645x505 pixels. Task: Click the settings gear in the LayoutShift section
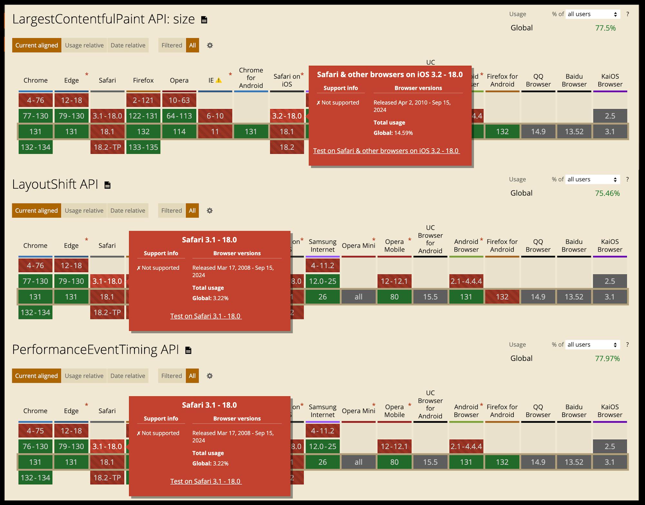(x=210, y=211)
